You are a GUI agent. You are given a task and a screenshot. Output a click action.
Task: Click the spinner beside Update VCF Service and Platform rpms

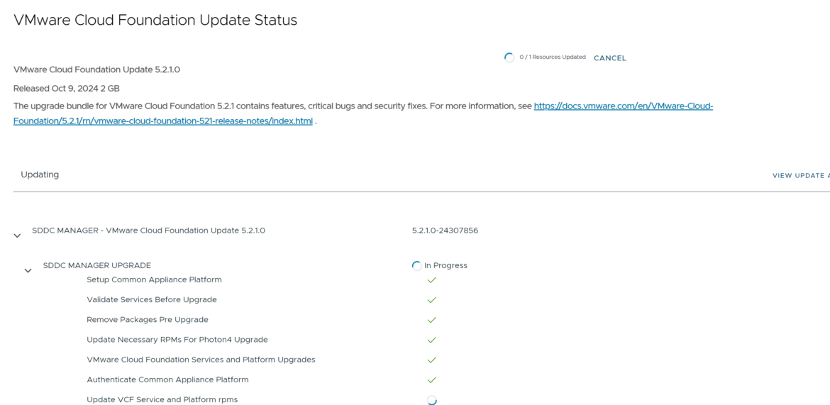tap(431, 400)
